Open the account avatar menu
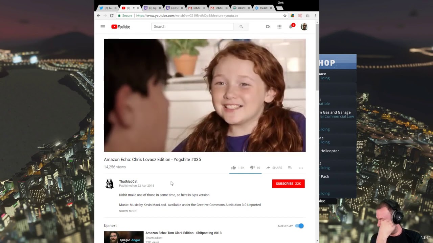Viewport: 433px width, 243px height. click(x=304, y=27)
